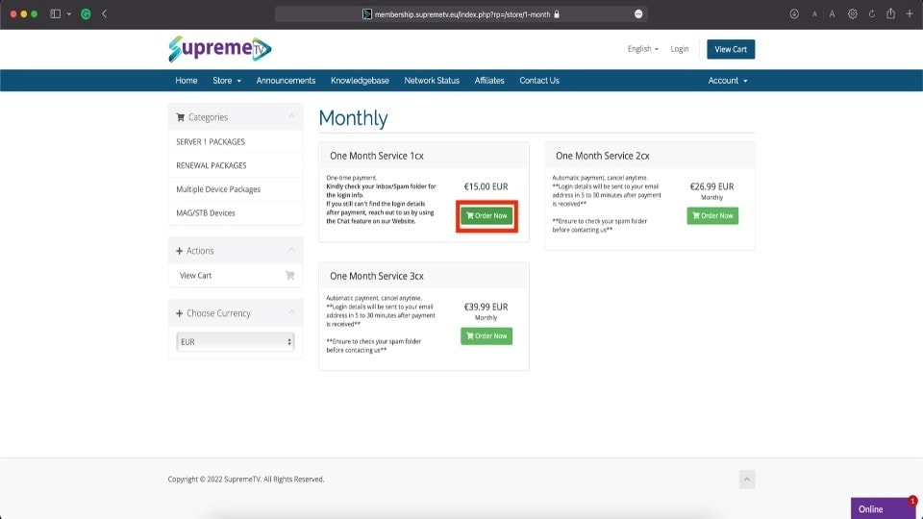Open the Safari sidebar toggle icon
Screen dimensions: 923x519
click(56, 13)
